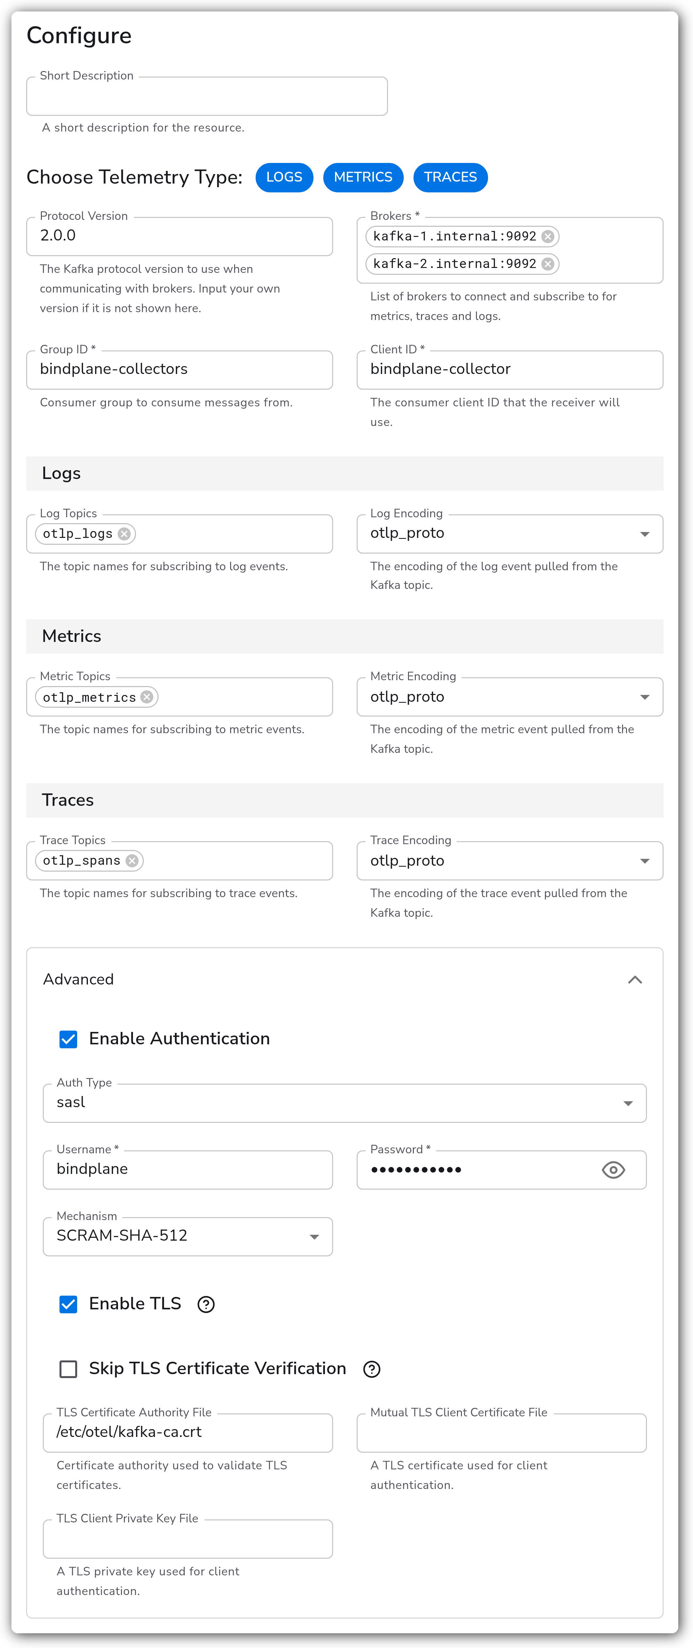This screenshot has width=693, height=1648.
Task: Remove the kafka-2.internal:9092 broker chip
Action: pos(548,264)
